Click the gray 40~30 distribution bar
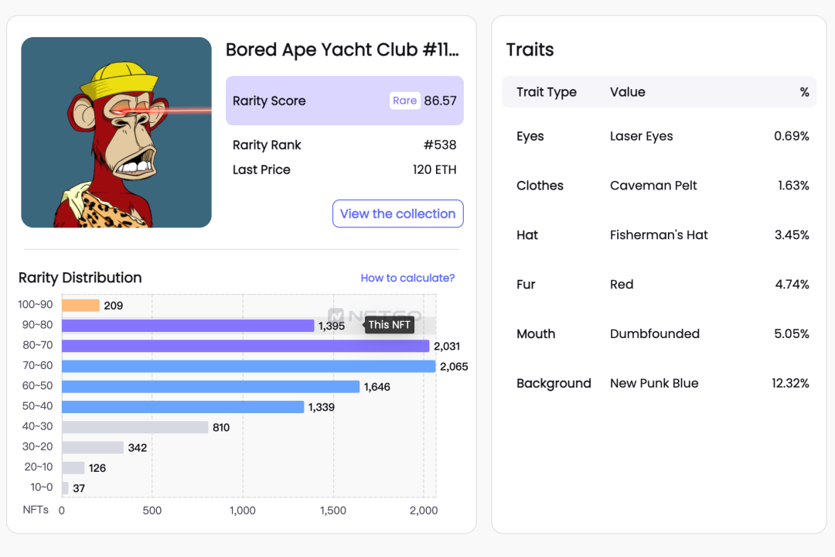835x557 pixels. (135, 427)
